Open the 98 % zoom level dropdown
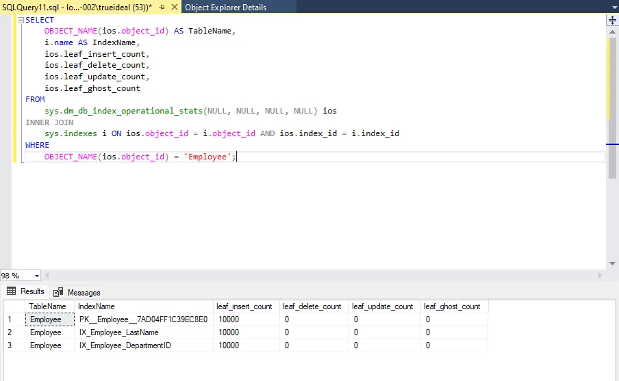 point(36,276)
